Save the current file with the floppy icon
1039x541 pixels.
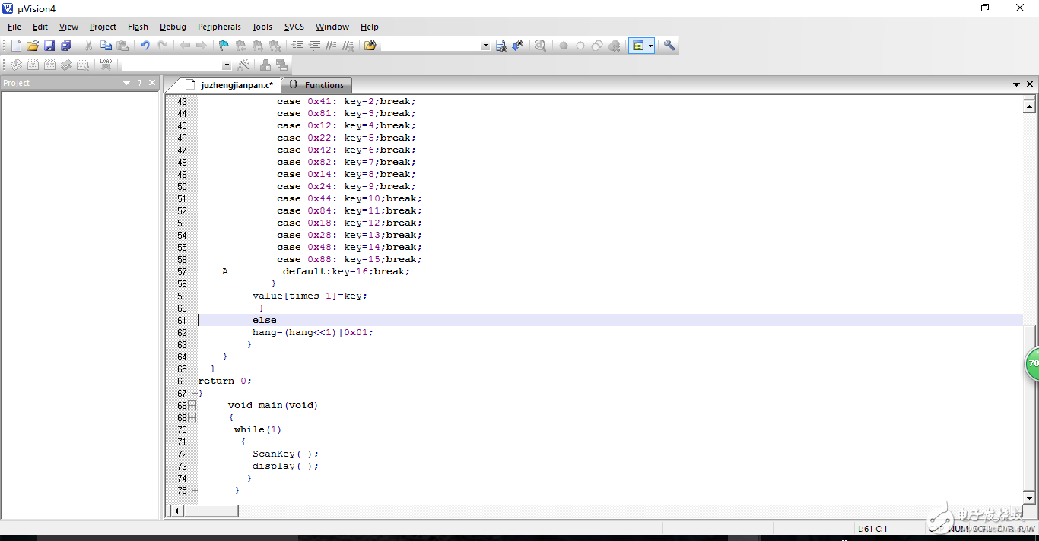(49, 46)
